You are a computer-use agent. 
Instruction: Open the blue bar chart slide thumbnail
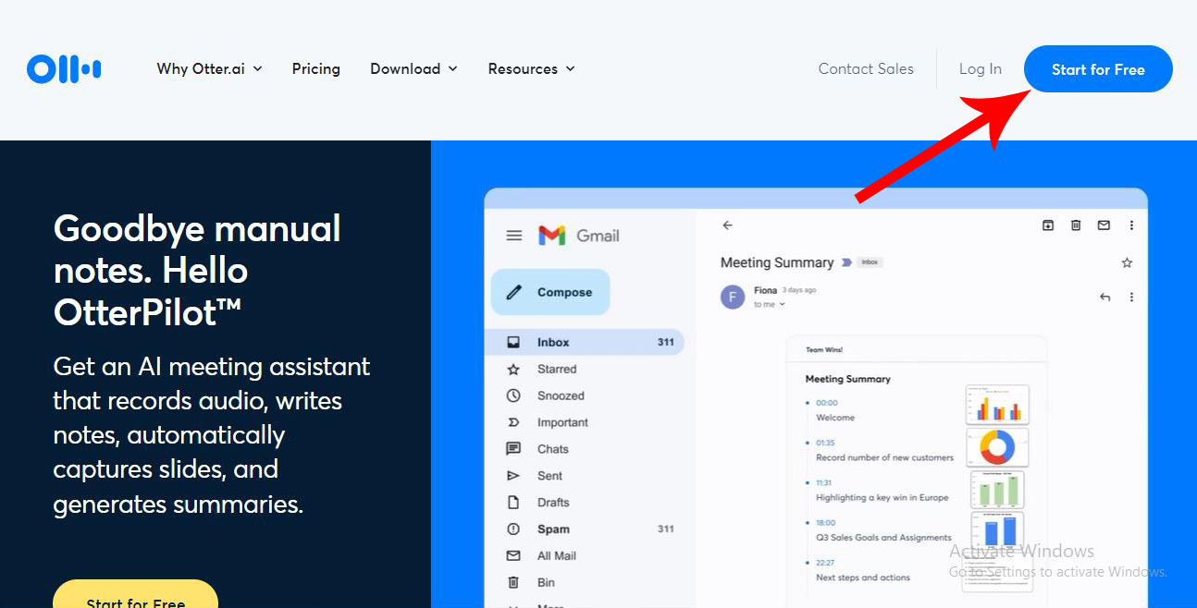click(x=998, y=531)
